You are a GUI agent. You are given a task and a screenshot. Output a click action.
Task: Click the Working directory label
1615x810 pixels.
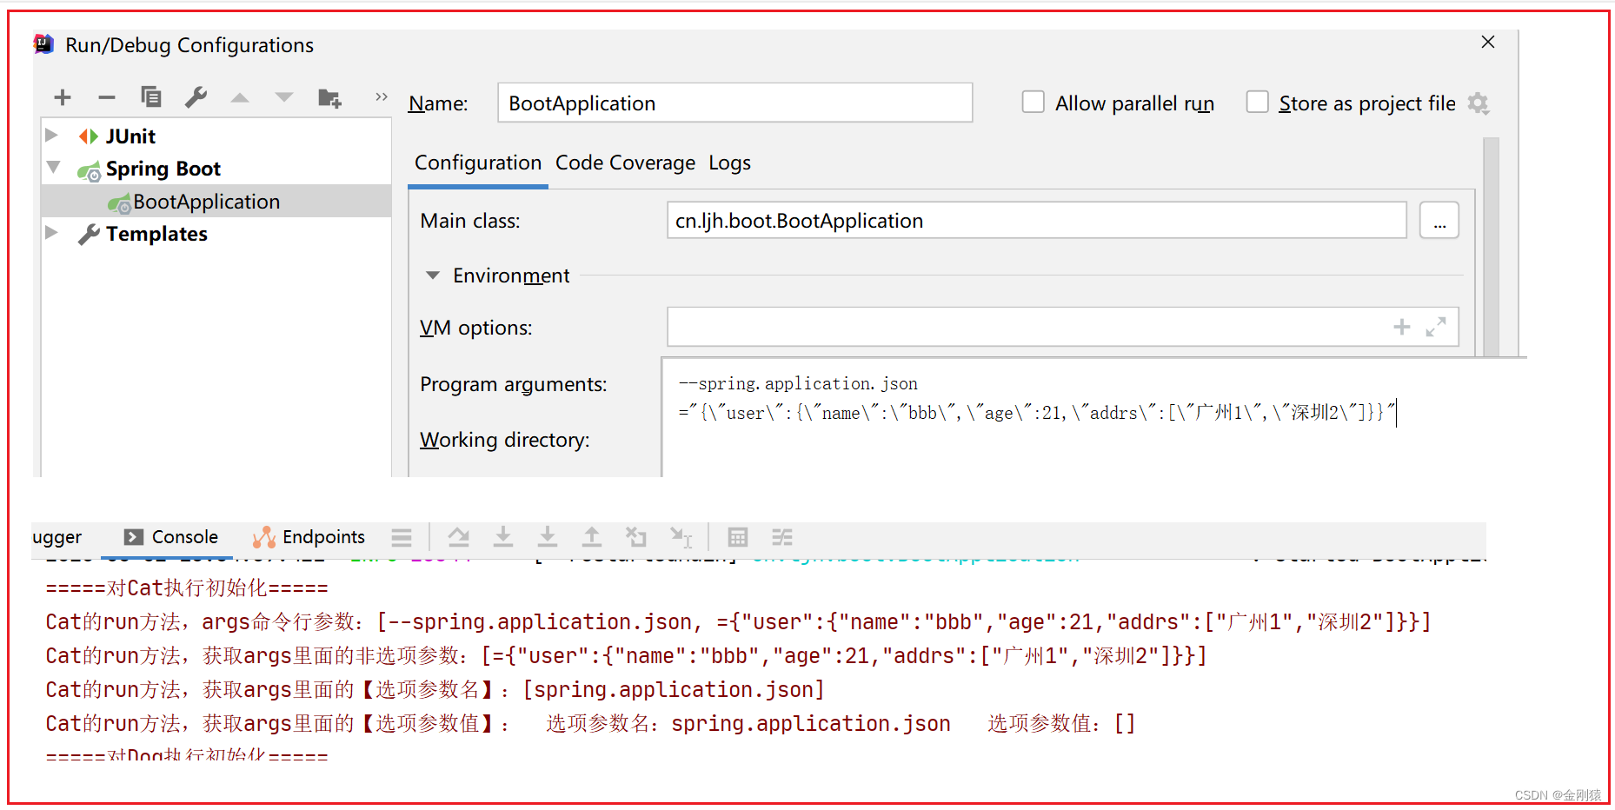click(505, 440)
